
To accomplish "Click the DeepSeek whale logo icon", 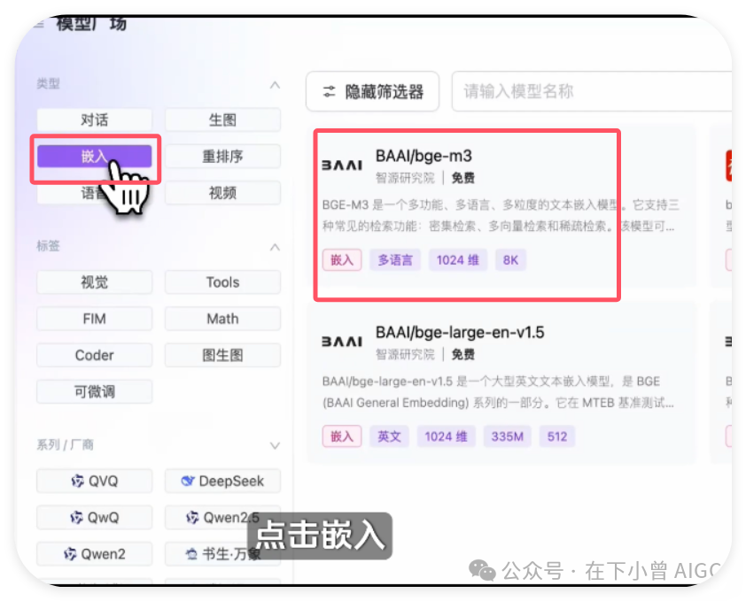I will [x=188, y=482].
